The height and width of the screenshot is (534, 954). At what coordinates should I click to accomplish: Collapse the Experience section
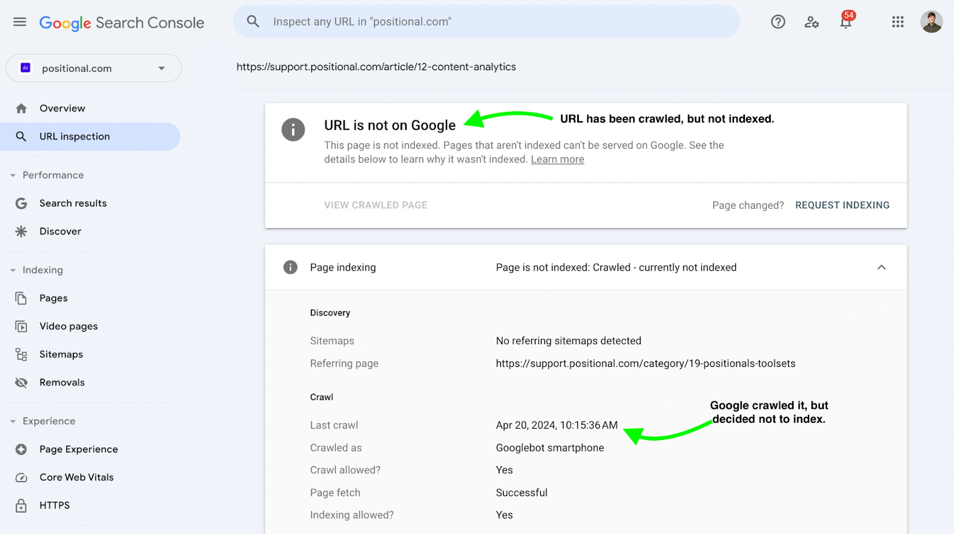13,421
